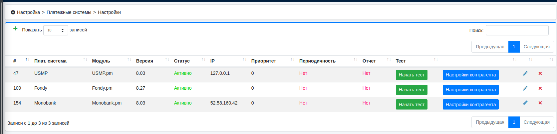Screen dimensions: 557x134
Task: Delete Fondy payment system with red X
Action: click(x=540, y=88)
